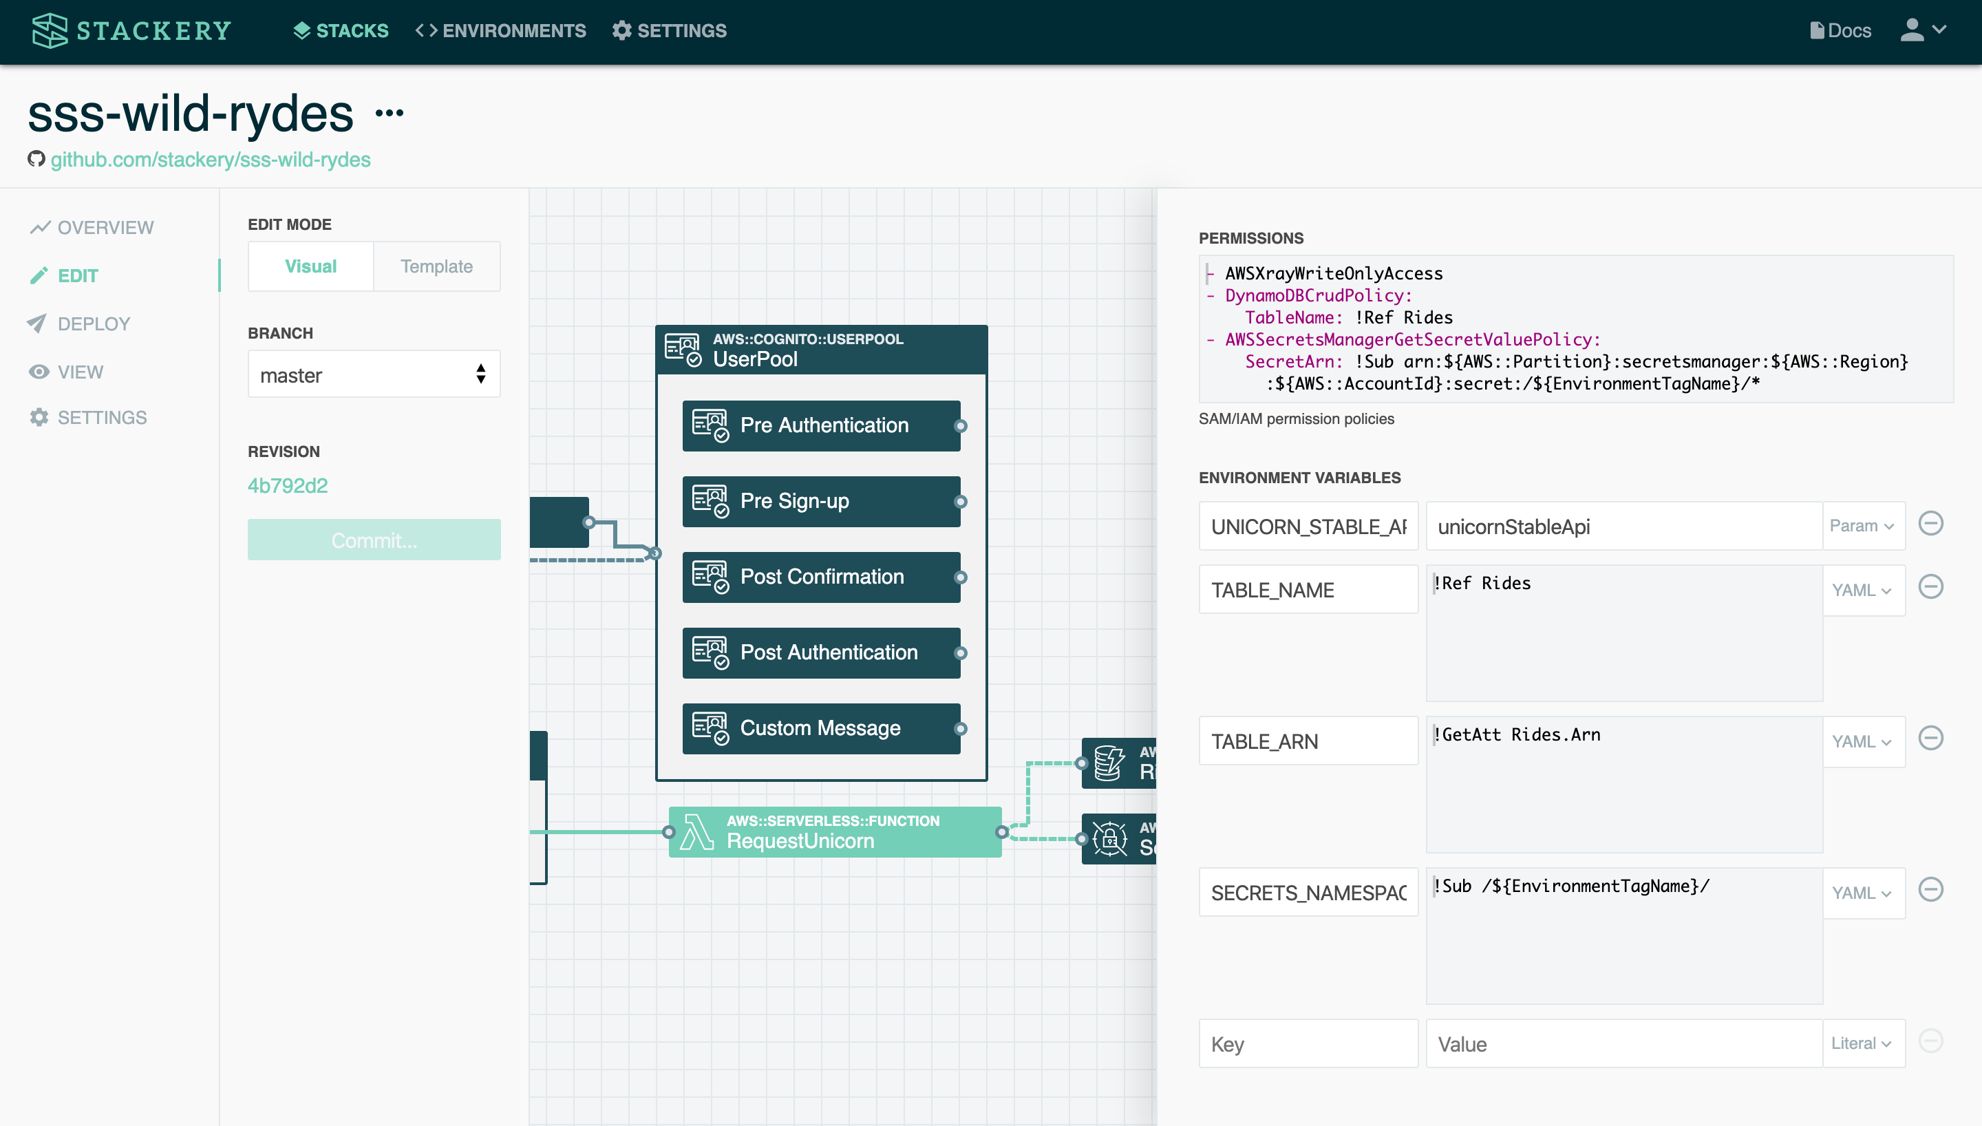This screenshot has height=1126, width=1982.
Task: Edit SECRETS_NAMESPACE key field
Action: point(1308,893)
